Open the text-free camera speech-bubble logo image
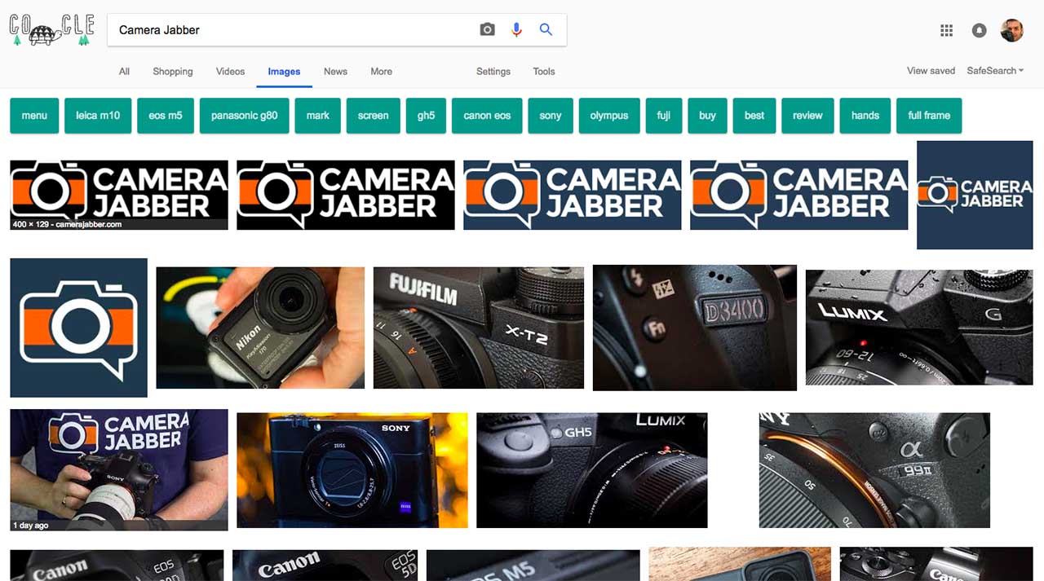 78,328
